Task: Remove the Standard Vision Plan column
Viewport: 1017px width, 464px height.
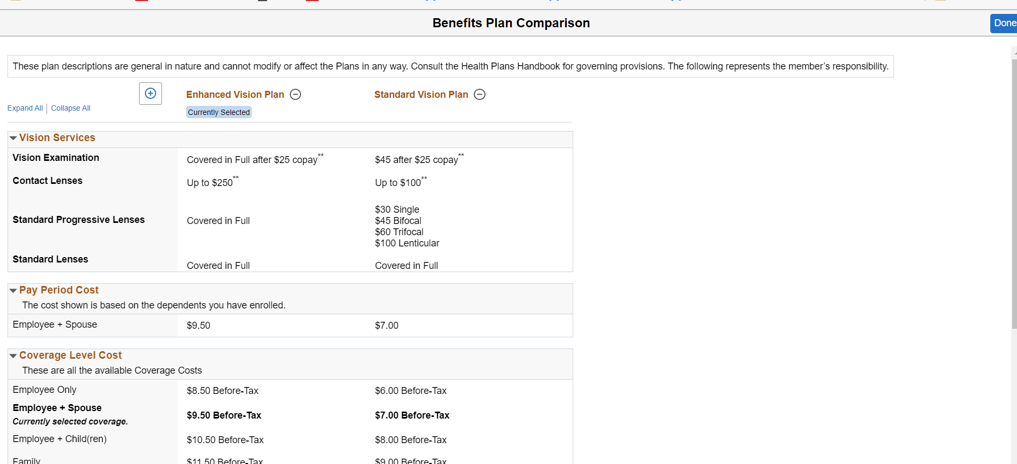Action: tap(480, 95)
